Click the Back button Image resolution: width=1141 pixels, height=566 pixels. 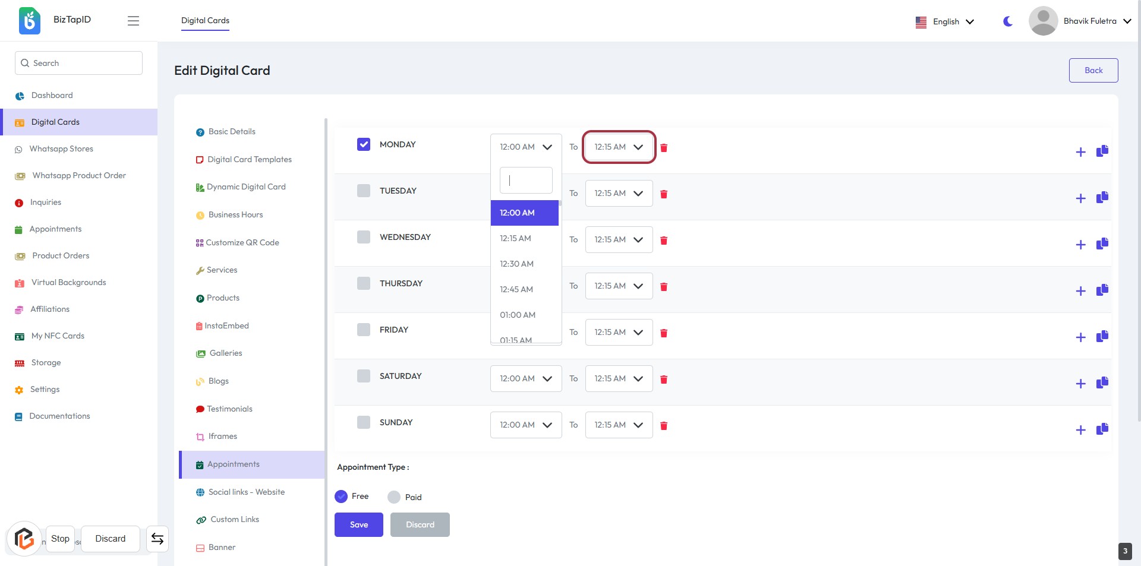pos(1093,70)
